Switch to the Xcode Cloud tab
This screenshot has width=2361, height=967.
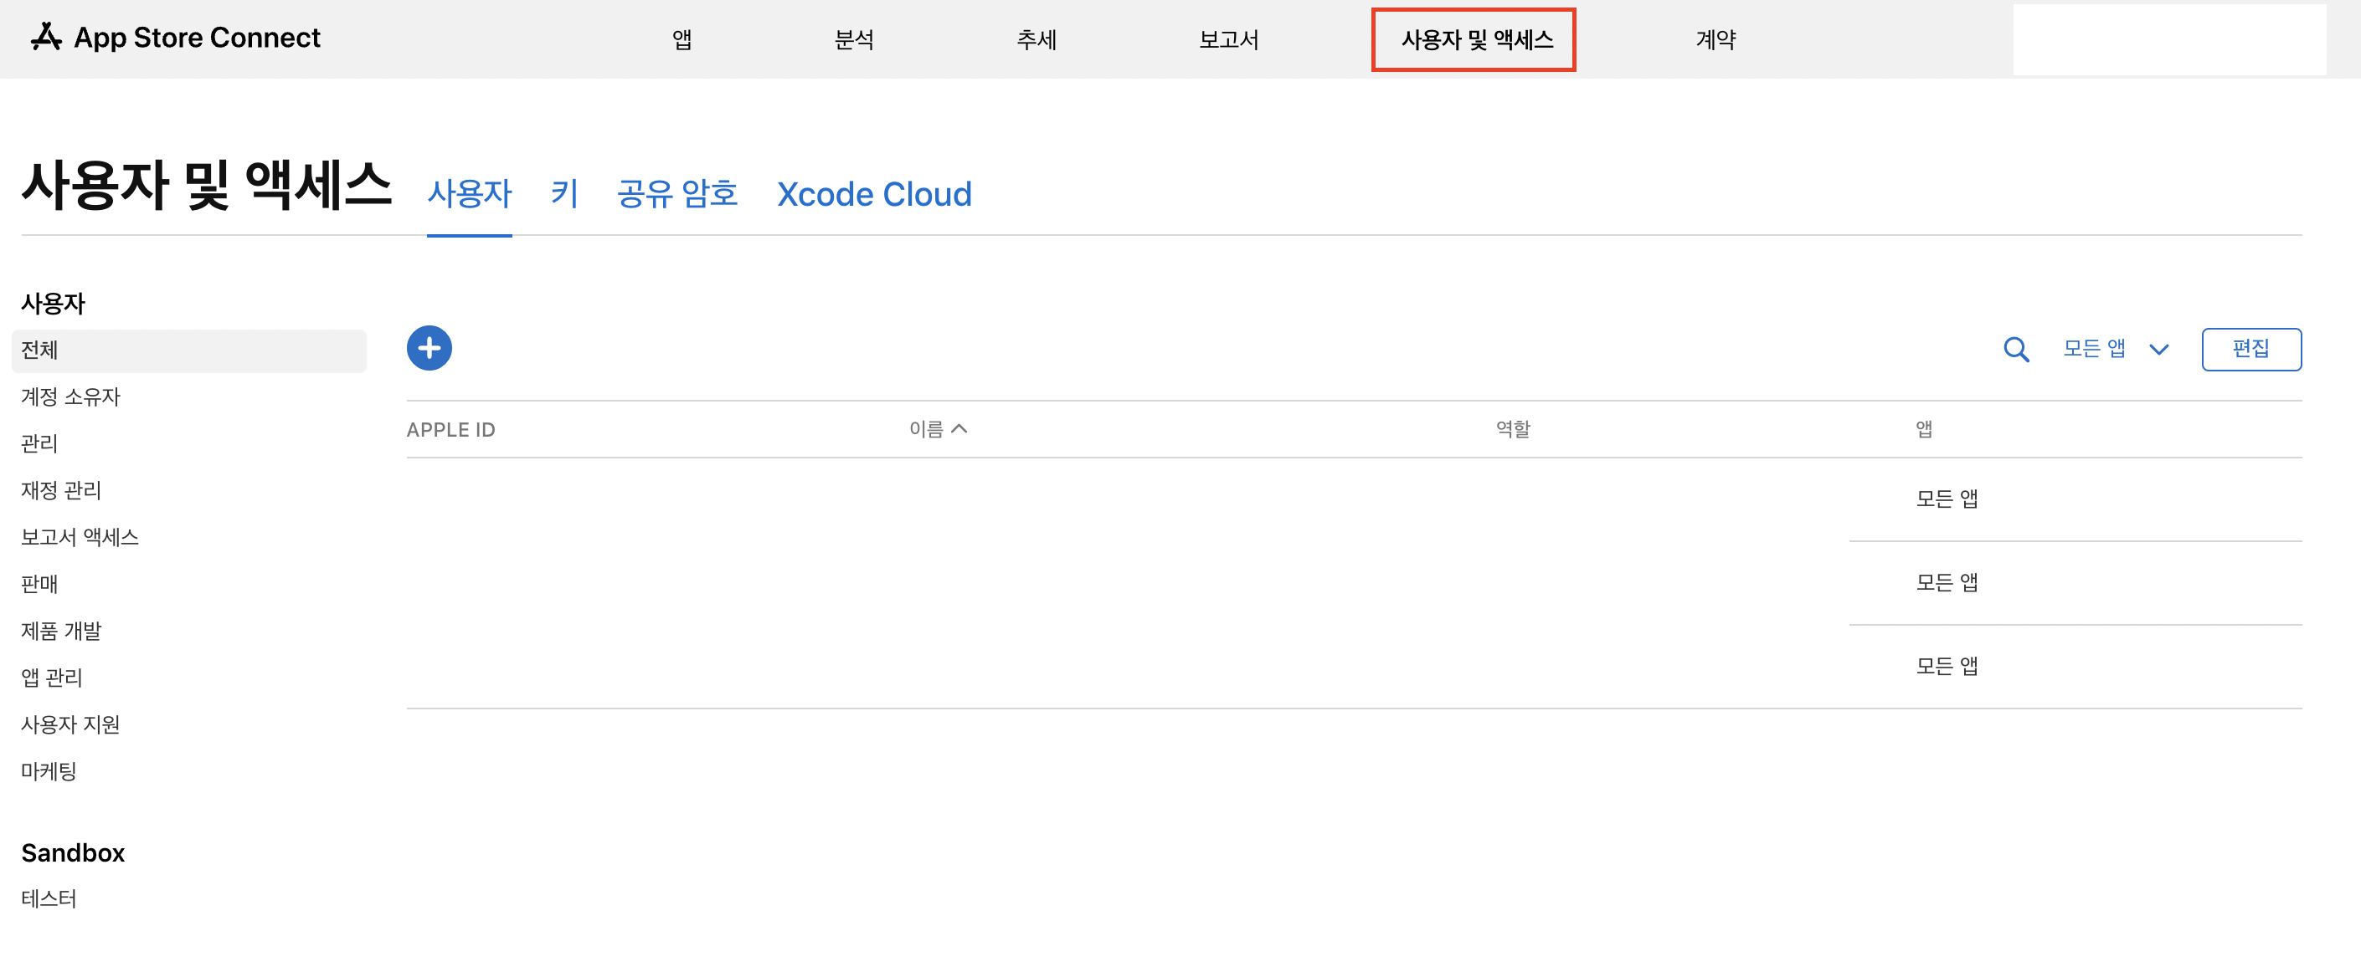coord(873,194)
